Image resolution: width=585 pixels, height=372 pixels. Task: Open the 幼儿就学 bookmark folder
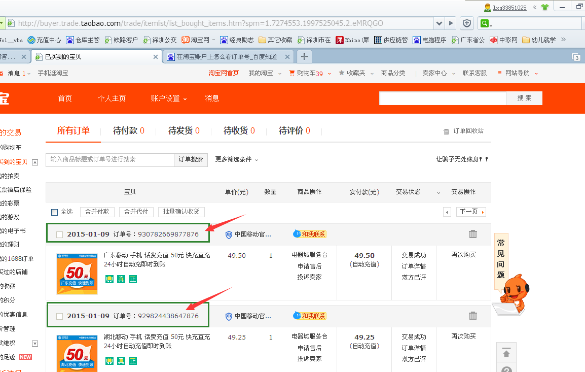tap(539, 40)
